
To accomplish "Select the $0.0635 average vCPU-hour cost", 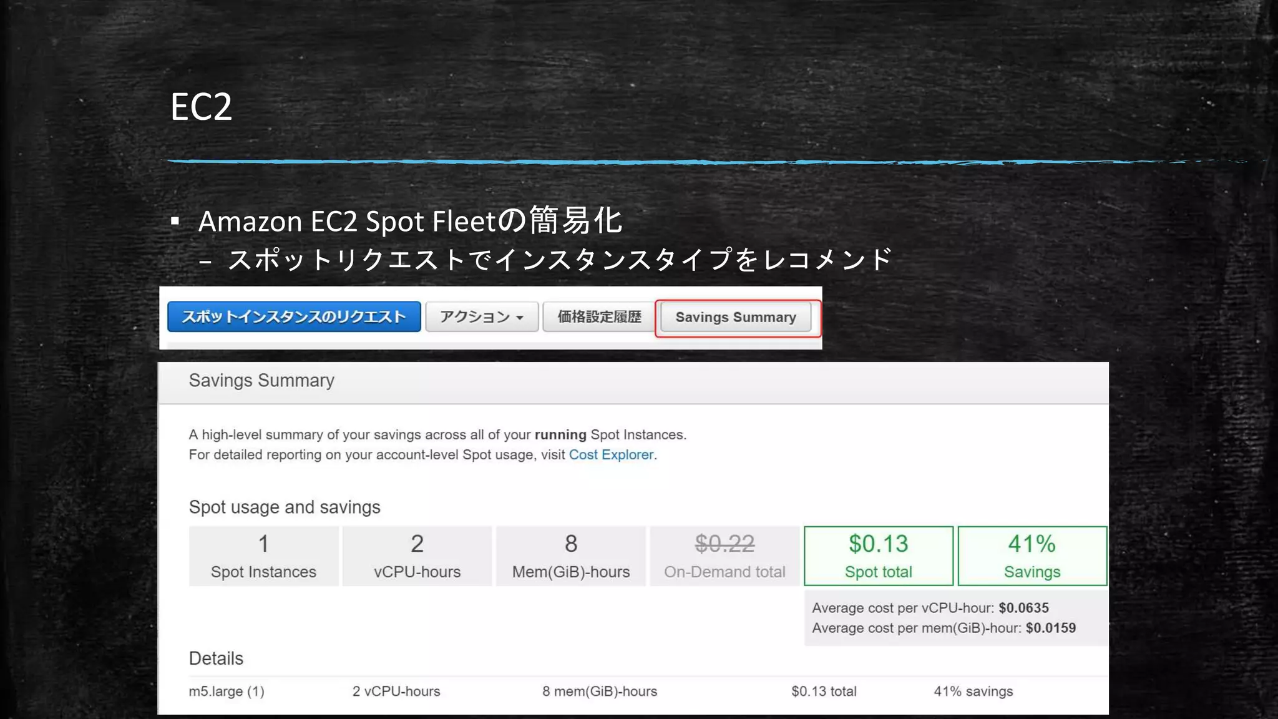I will [1023, 608].
